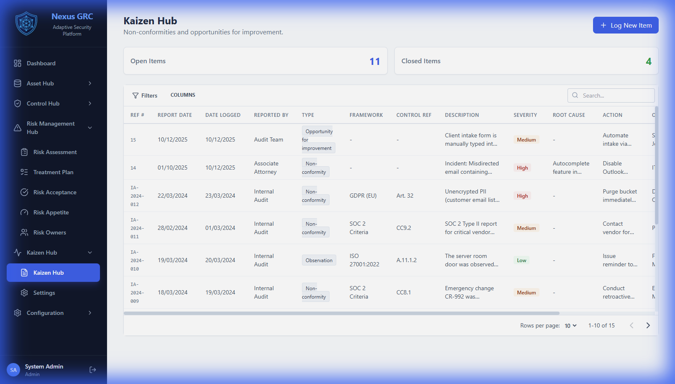
Task: Open the Filters panel
Action: pyautogui.click(x=145, y=95)
